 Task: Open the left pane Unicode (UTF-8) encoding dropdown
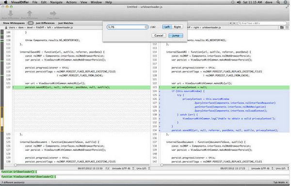coord(123,169)
